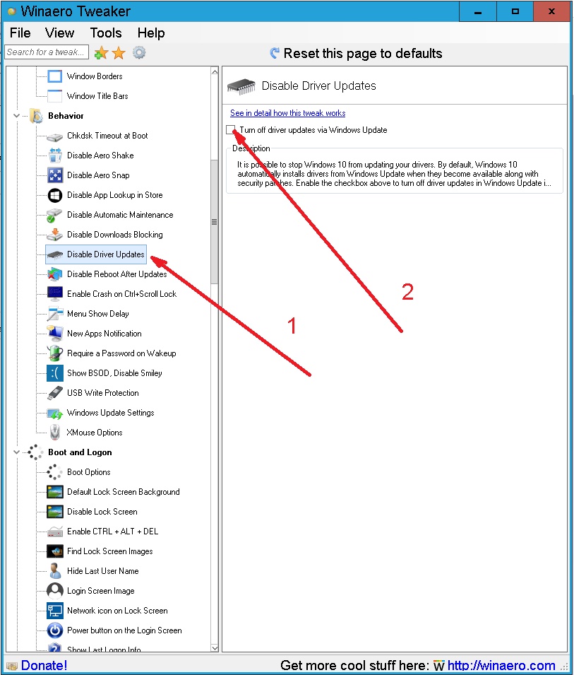
Task: Click the Windows Update Settings icon
Action: coord(54,413)
